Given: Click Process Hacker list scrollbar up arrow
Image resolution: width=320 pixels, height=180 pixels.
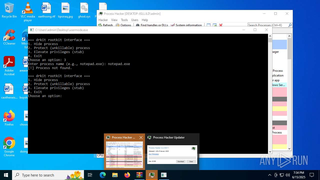Looking at the screenshot, I should [289, 36].
